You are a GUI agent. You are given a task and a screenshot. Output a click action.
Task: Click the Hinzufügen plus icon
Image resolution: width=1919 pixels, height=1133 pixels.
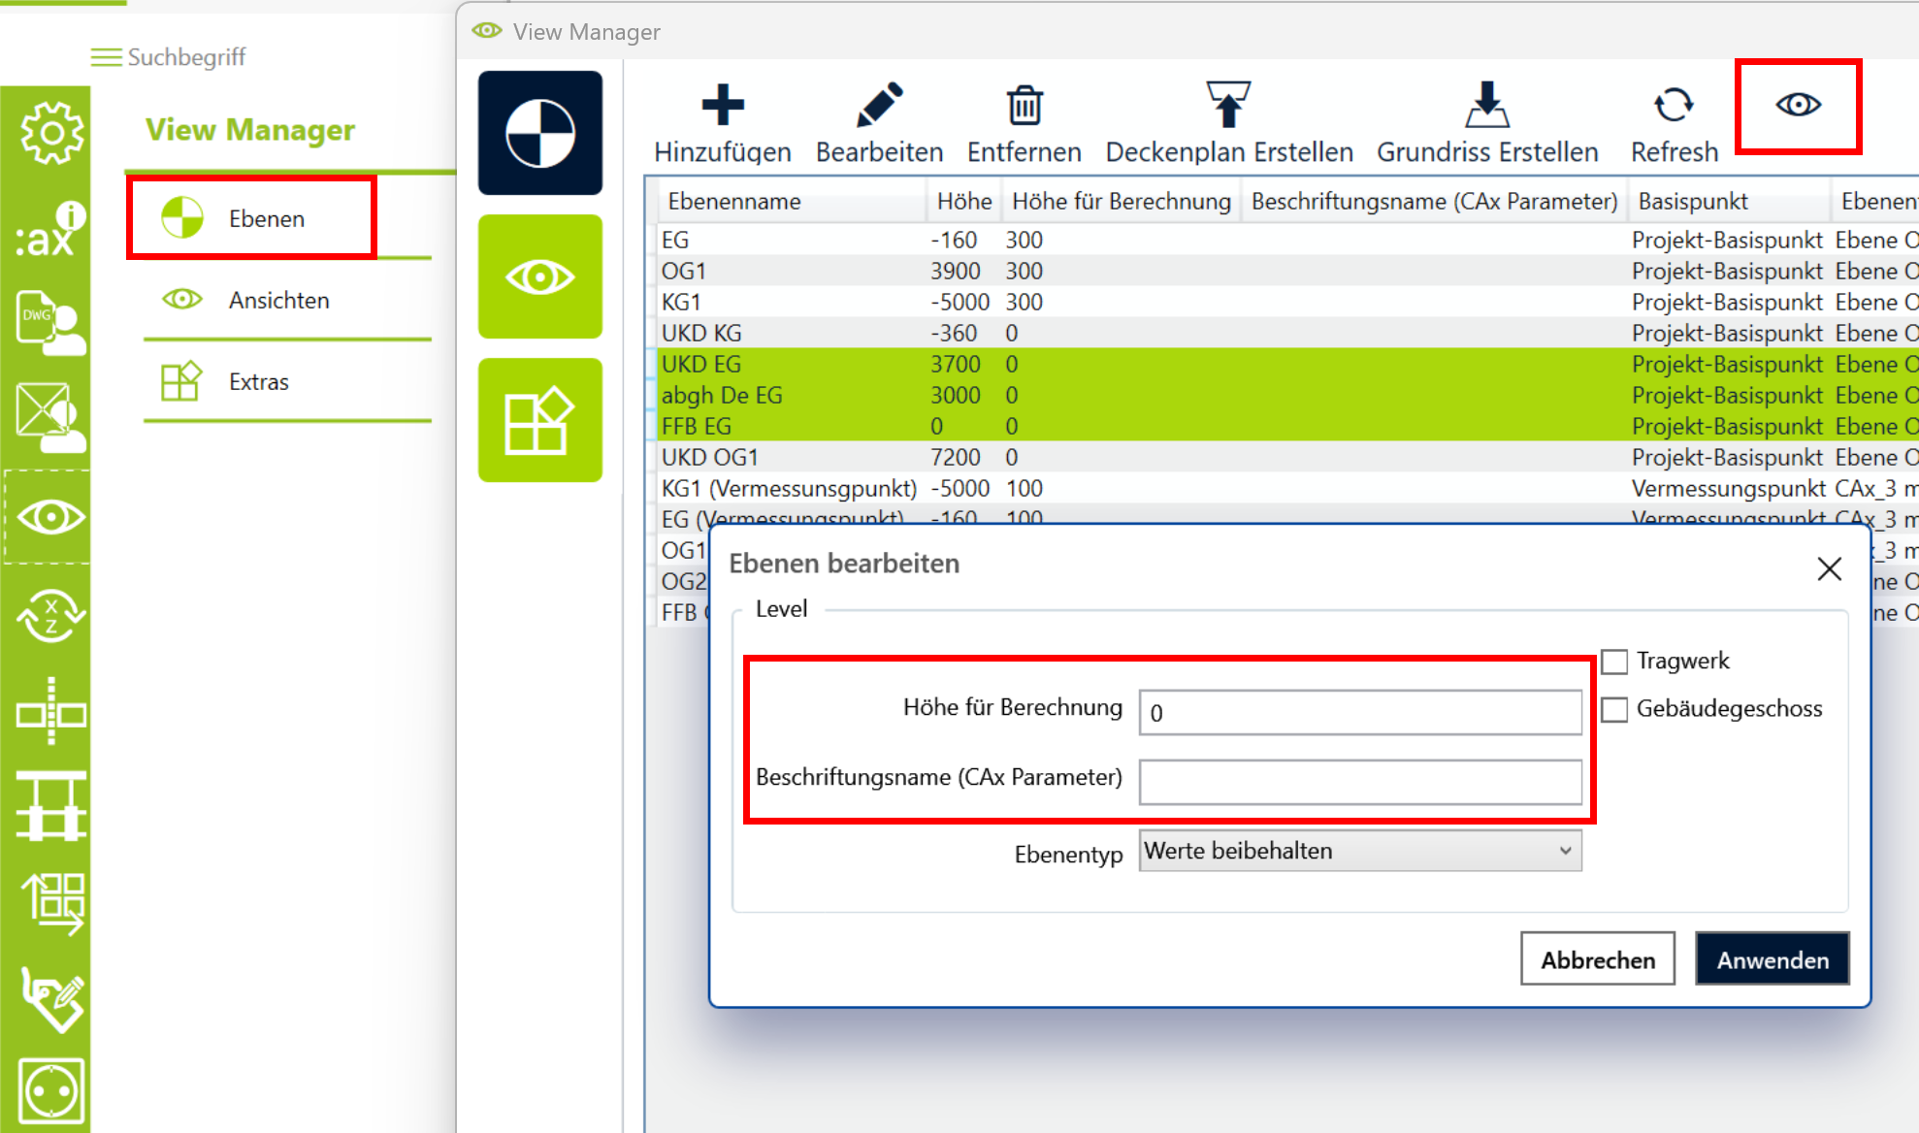click(722, 106)
